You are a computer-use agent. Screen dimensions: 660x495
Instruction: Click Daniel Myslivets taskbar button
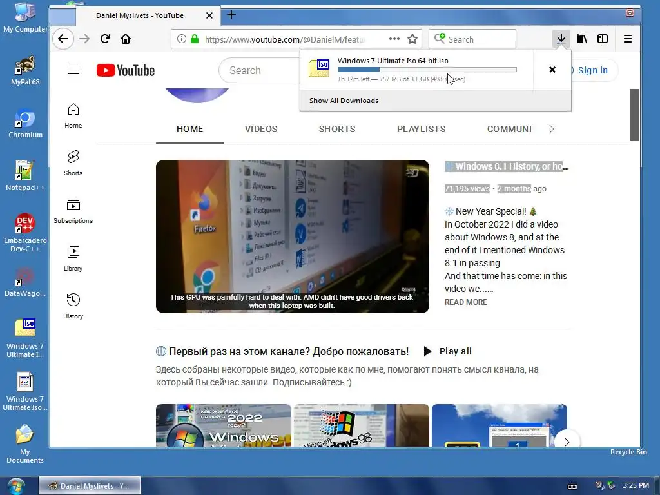click(90, 486)
